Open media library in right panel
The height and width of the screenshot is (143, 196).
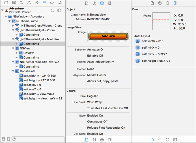point(175,140)
